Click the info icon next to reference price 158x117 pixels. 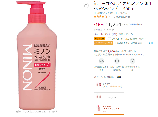[113, 30]
